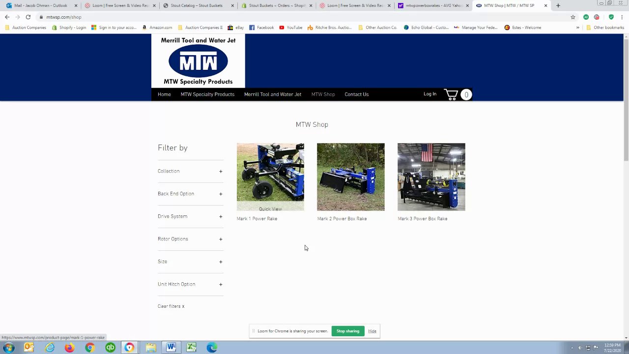Open the YouTube bookmark

click(x=291, y=28)
